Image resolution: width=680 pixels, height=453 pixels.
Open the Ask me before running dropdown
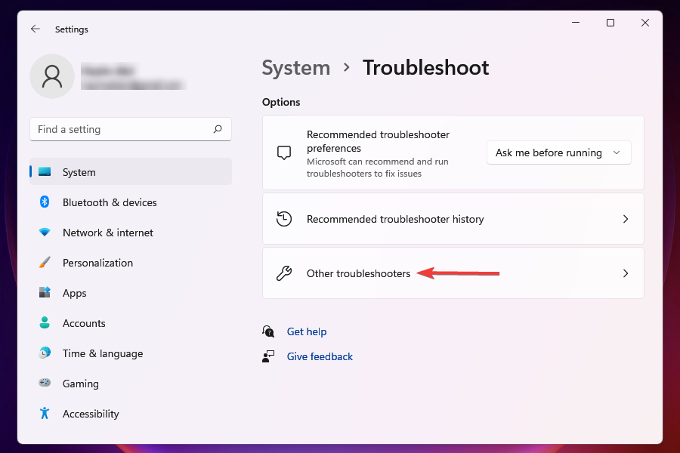tap(558, 153)
